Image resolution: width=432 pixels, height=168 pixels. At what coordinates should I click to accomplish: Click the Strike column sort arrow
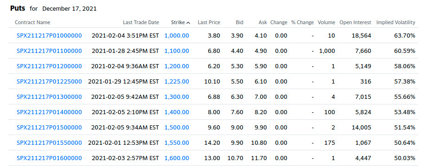coord(188,23)
